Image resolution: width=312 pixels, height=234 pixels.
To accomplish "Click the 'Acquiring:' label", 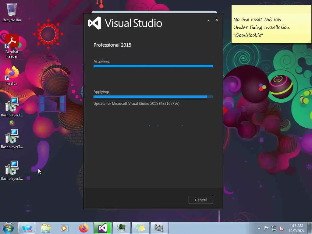I will click(102, 61).
